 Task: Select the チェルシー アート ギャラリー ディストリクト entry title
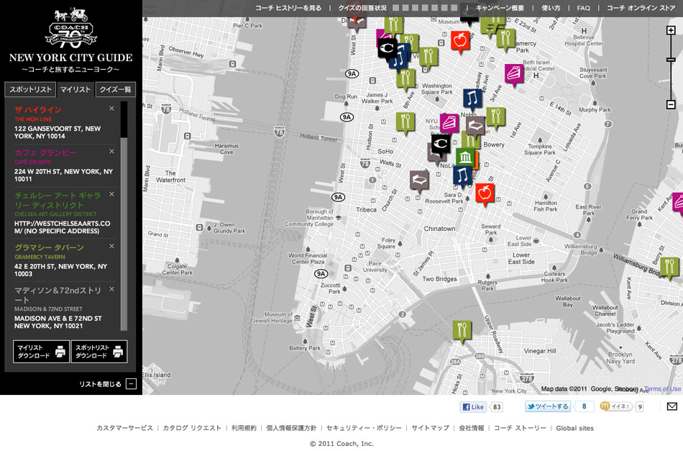[58, 201]
